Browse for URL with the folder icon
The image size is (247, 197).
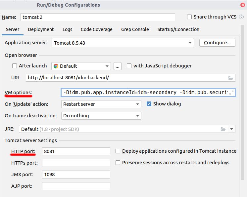click(231, 78)
